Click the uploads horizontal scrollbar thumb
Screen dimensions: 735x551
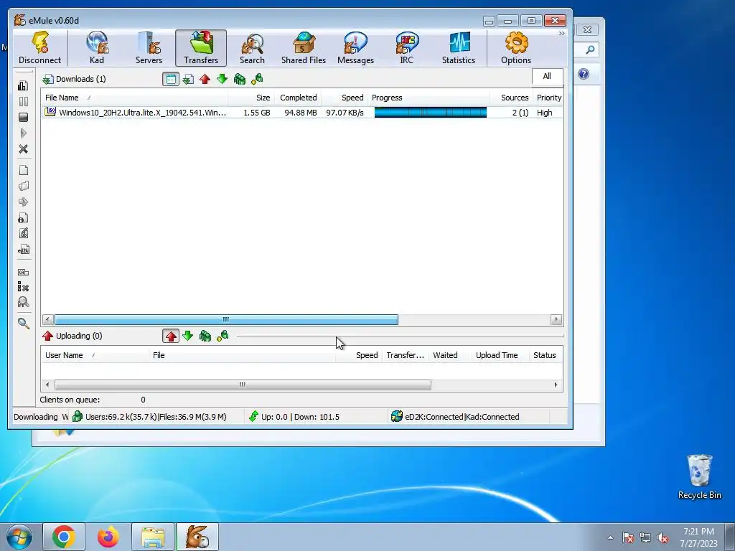(243, 385)
